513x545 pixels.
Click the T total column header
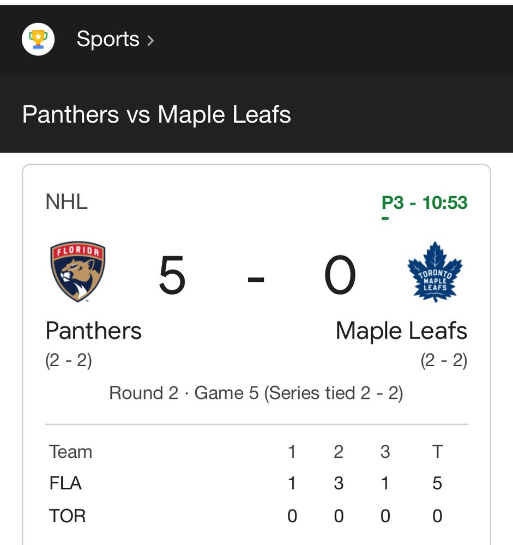pos(437,452)
